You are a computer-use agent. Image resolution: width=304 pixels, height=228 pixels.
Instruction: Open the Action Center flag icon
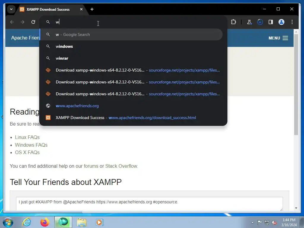pyautogui.click(x=259, y=222)
